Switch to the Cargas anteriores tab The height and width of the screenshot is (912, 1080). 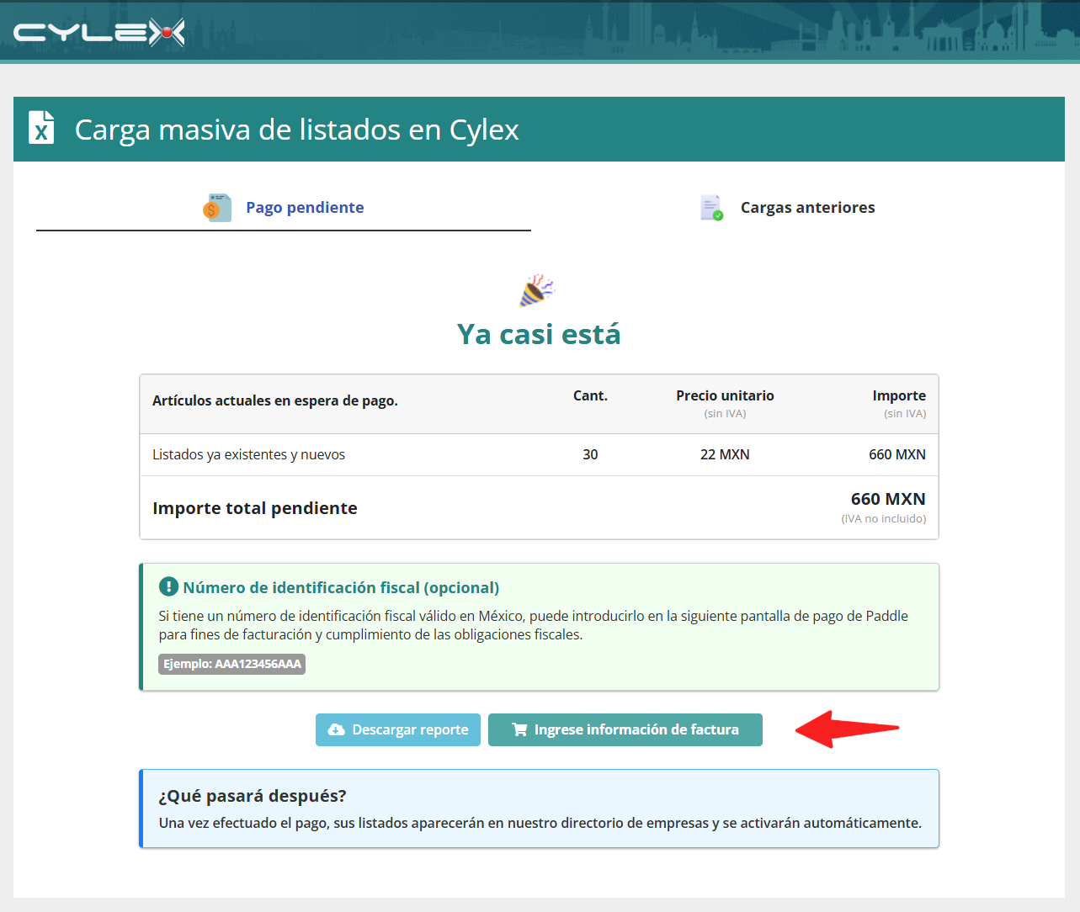point(788,207)
